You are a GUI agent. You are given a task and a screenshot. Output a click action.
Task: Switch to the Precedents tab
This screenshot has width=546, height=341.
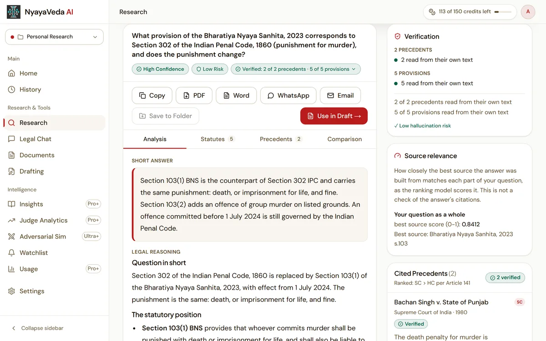[x=281, y=139]
